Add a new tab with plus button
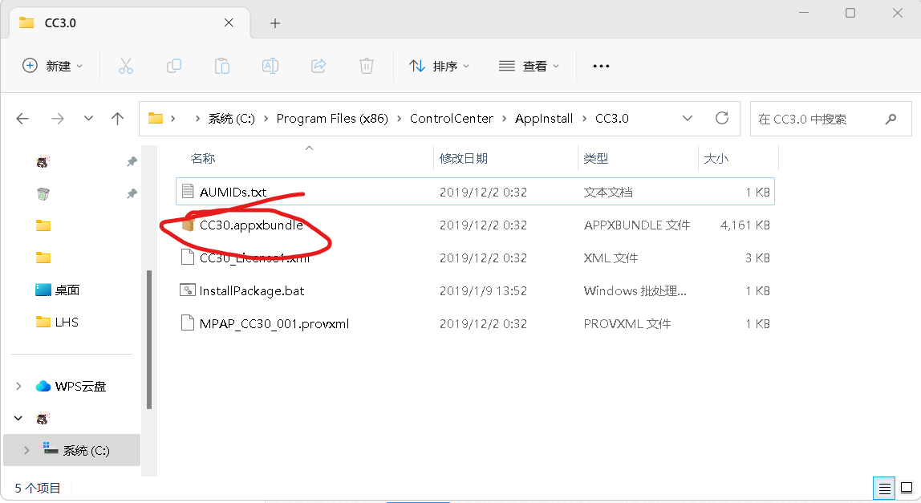This screenshot has width=921, height=503. (x=275, y=23)
